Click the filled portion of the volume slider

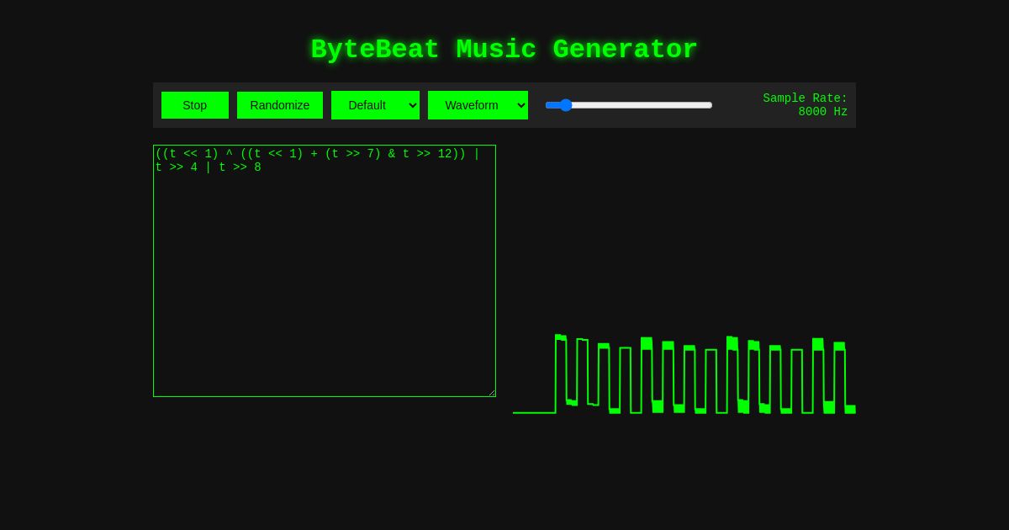click(x=555, y=105)
